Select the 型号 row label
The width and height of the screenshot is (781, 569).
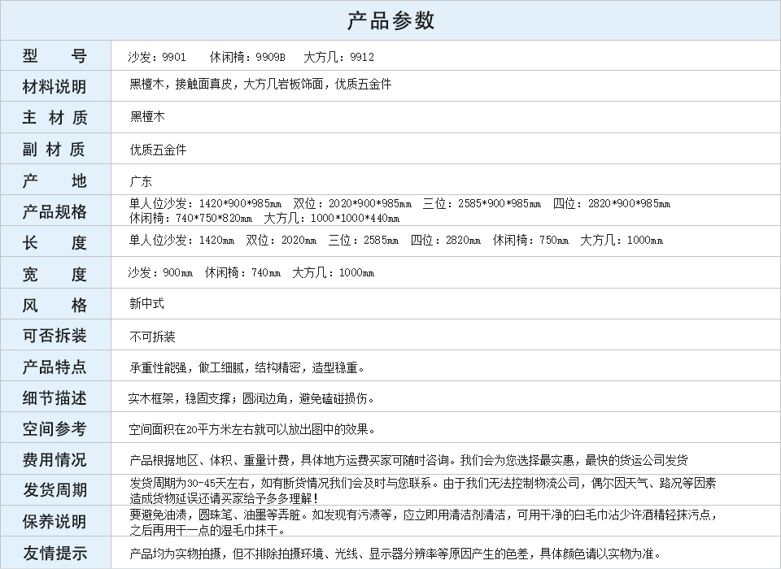click(x=55, y=56)
